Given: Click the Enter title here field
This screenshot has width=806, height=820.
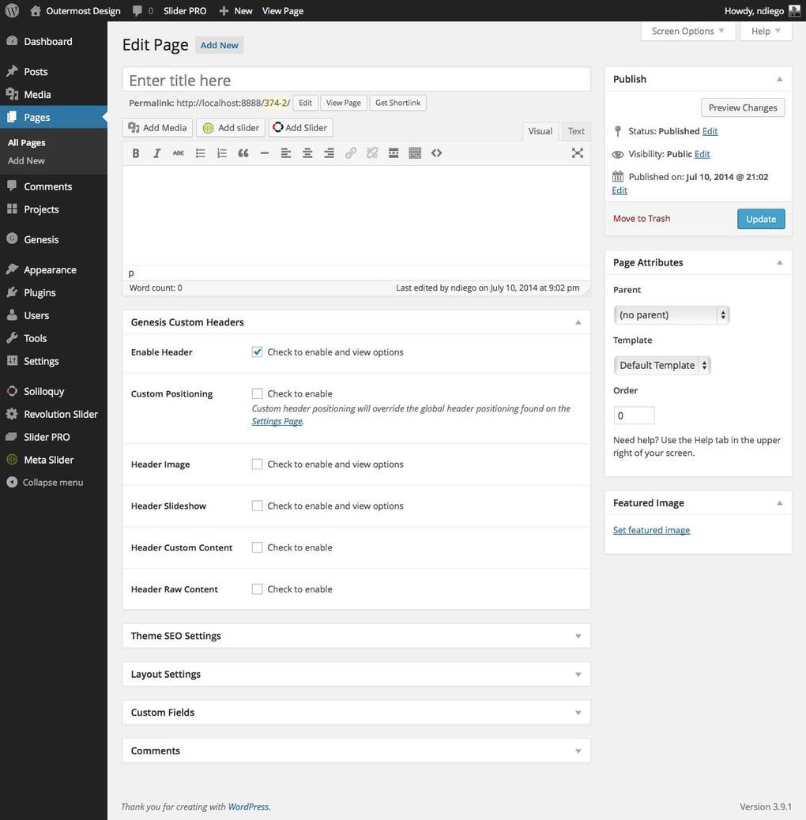Looking at the screenshot, I should pos(356,79).
